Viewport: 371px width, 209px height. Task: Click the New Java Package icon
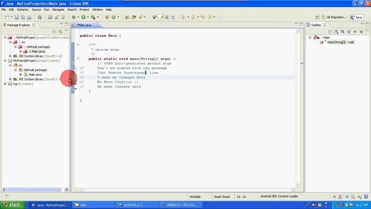(107, 17)
